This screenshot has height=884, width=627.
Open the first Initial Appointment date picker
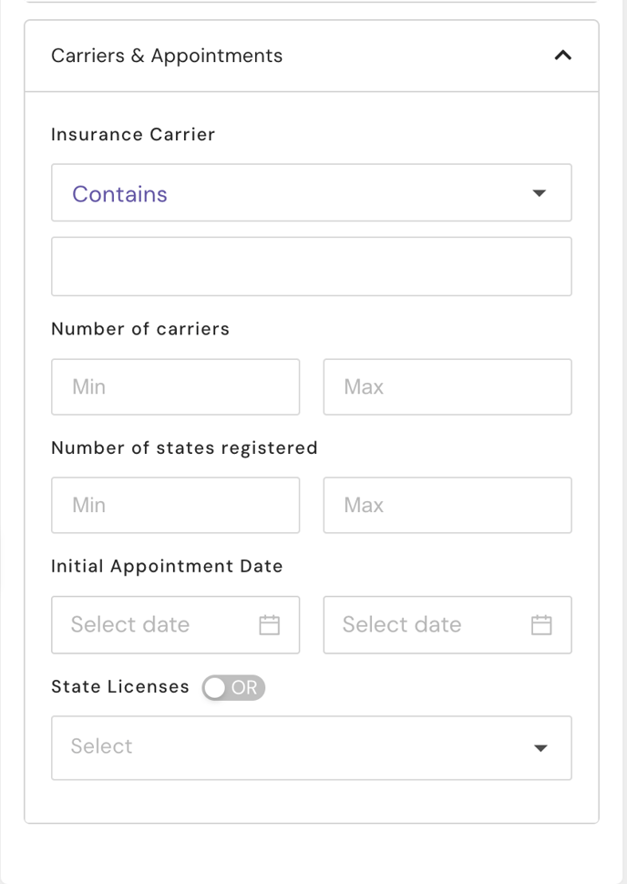tap(175, 624)
